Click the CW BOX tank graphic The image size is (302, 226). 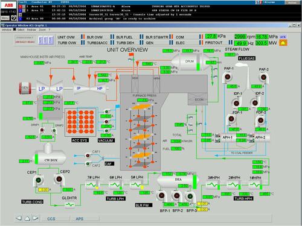coord(50,159)
